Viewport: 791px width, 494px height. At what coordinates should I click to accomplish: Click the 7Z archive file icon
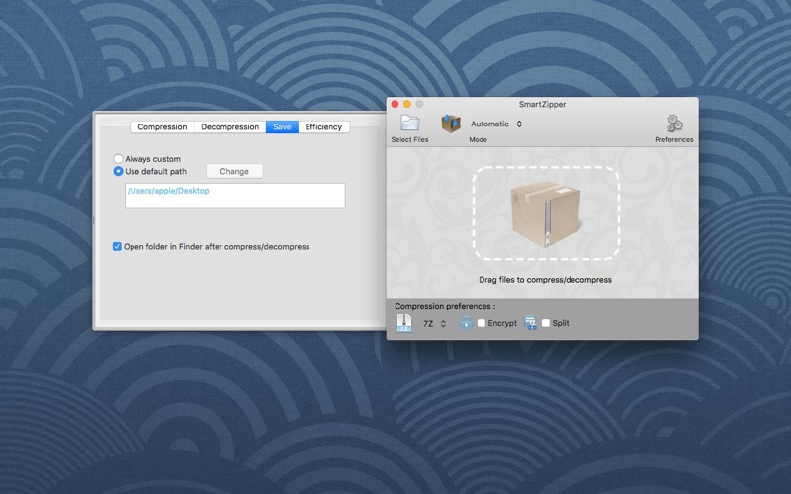404,323
